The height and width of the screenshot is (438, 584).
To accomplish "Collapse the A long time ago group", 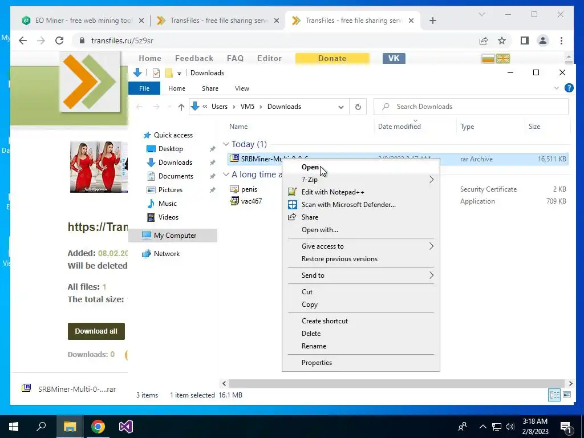I will (226, 175).
